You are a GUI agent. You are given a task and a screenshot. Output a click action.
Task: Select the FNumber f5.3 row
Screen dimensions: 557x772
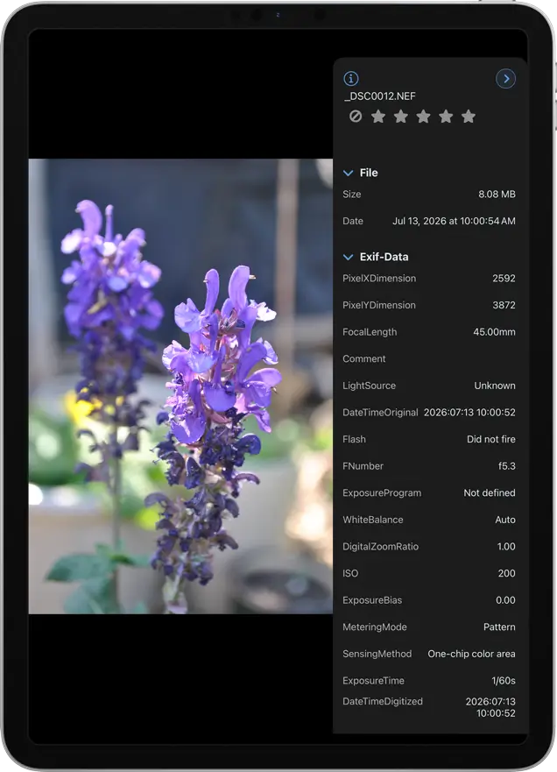(x=429, y=466)
